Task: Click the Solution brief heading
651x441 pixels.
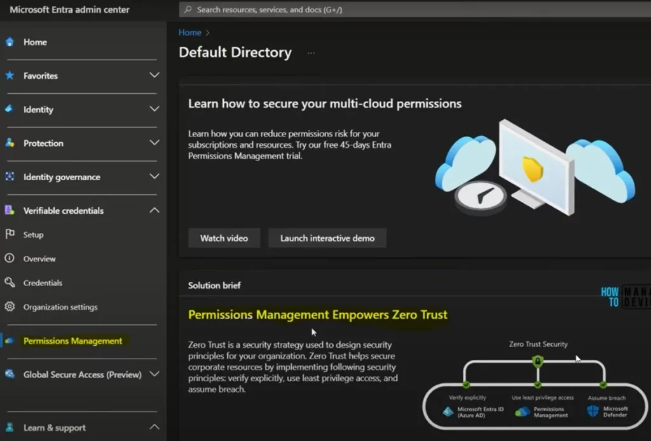Action: click(214, 285)
